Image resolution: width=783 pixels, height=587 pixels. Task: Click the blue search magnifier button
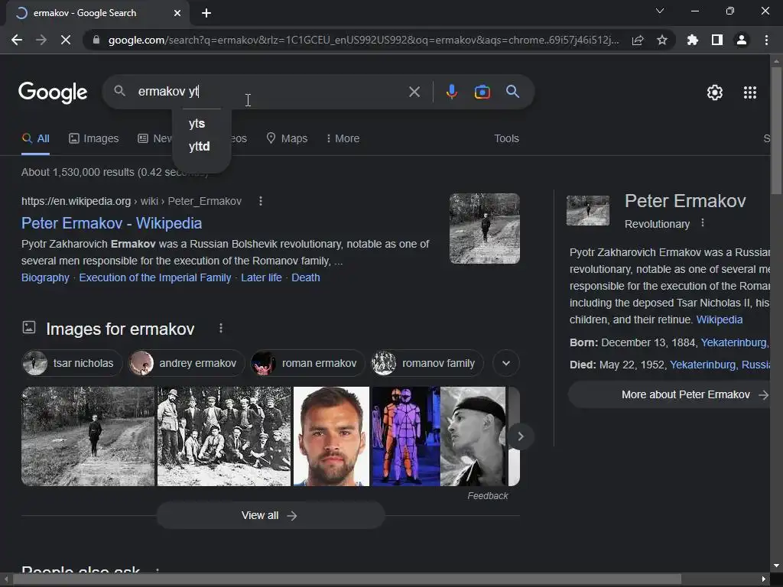click(512, 92)
